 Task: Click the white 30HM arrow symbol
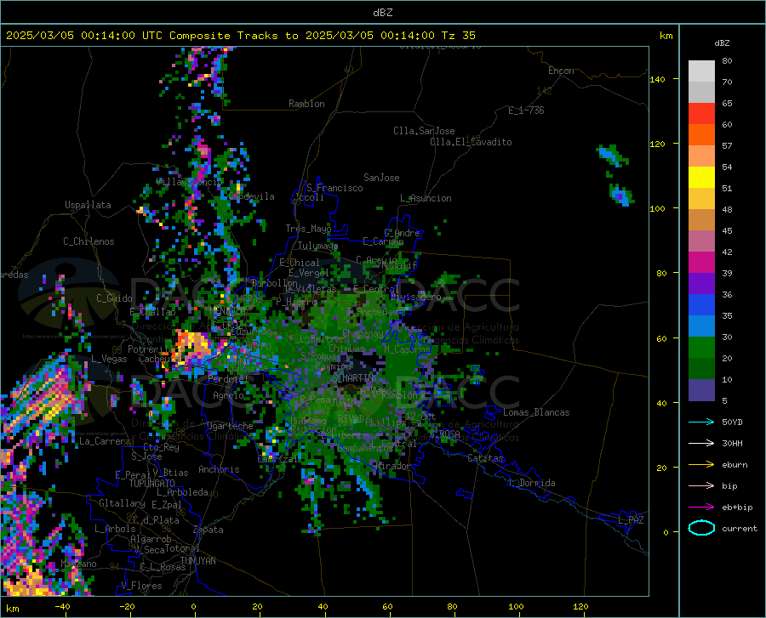pyautogui.click(x=701, y=444)
